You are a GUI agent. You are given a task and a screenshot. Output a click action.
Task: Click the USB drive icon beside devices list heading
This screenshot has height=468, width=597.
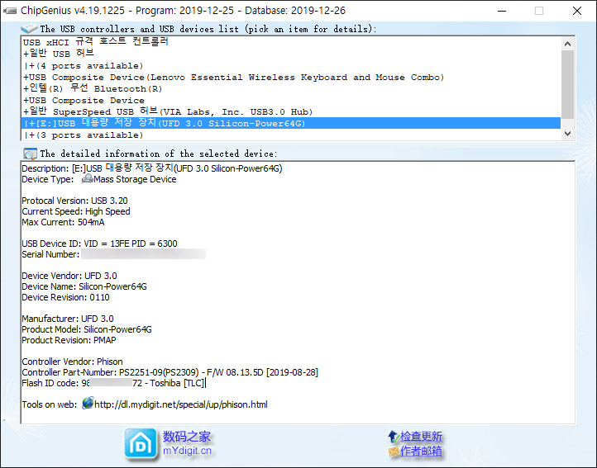click(29, 29)
